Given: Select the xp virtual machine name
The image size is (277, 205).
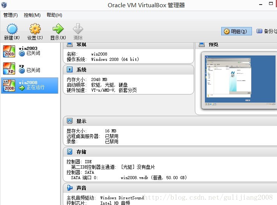Looking at the screenshot, I should click(x=21, y=66).
